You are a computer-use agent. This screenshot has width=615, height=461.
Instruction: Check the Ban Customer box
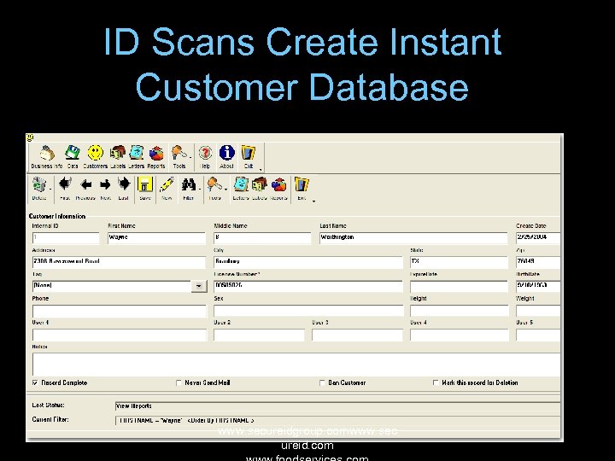[322, 382]
